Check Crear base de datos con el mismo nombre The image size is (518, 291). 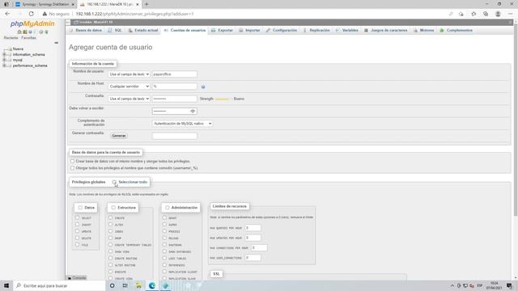click(x=72, y=162)
